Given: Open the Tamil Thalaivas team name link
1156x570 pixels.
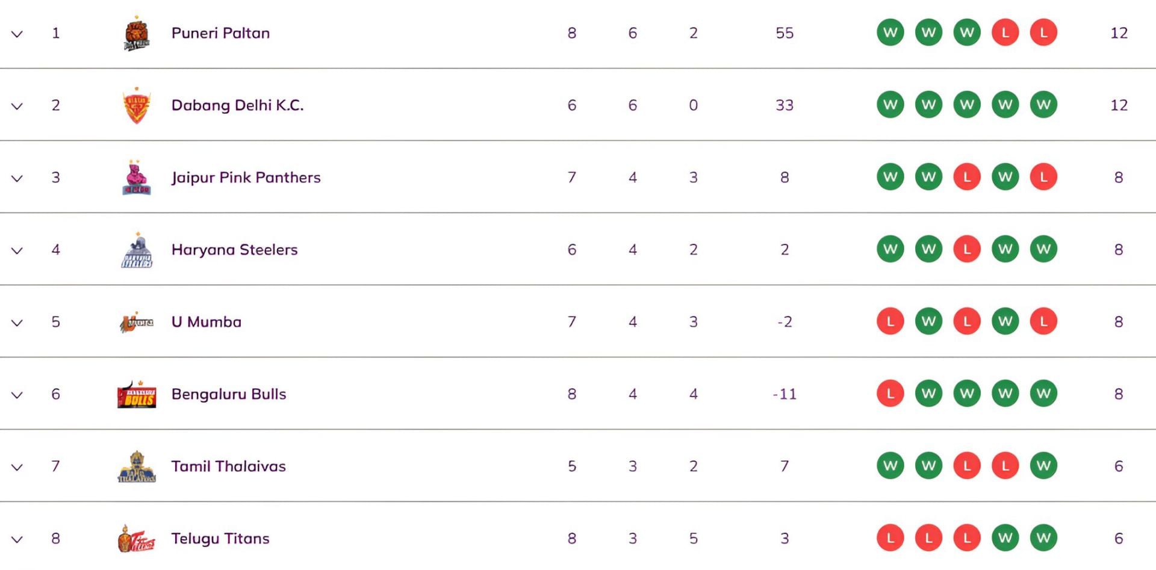Looking at the screenshot, I should coord(228,466).
